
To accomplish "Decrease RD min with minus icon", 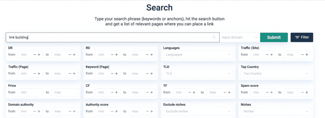I will (x=112, y=55).
